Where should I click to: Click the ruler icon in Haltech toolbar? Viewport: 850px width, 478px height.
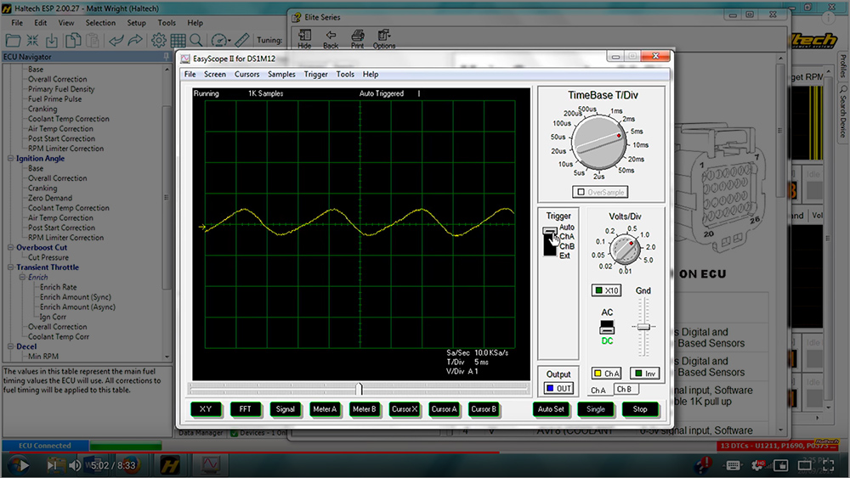242,40
